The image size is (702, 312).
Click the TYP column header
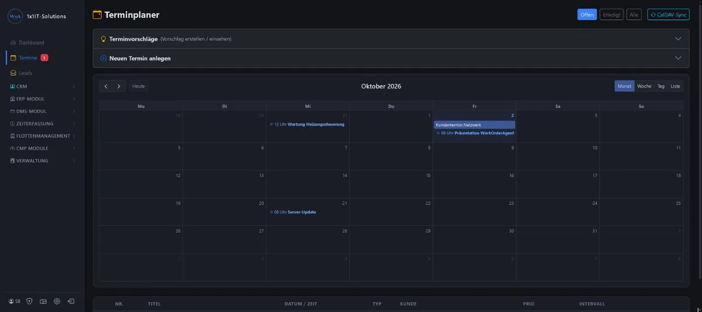[377, 304]
